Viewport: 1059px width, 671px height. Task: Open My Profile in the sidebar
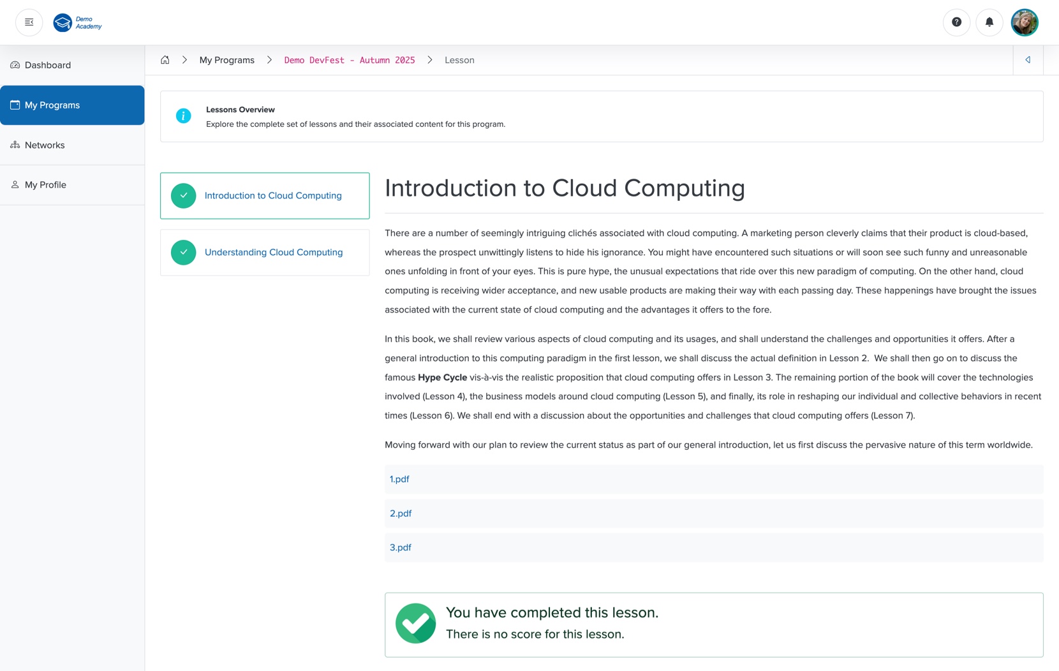45,185
